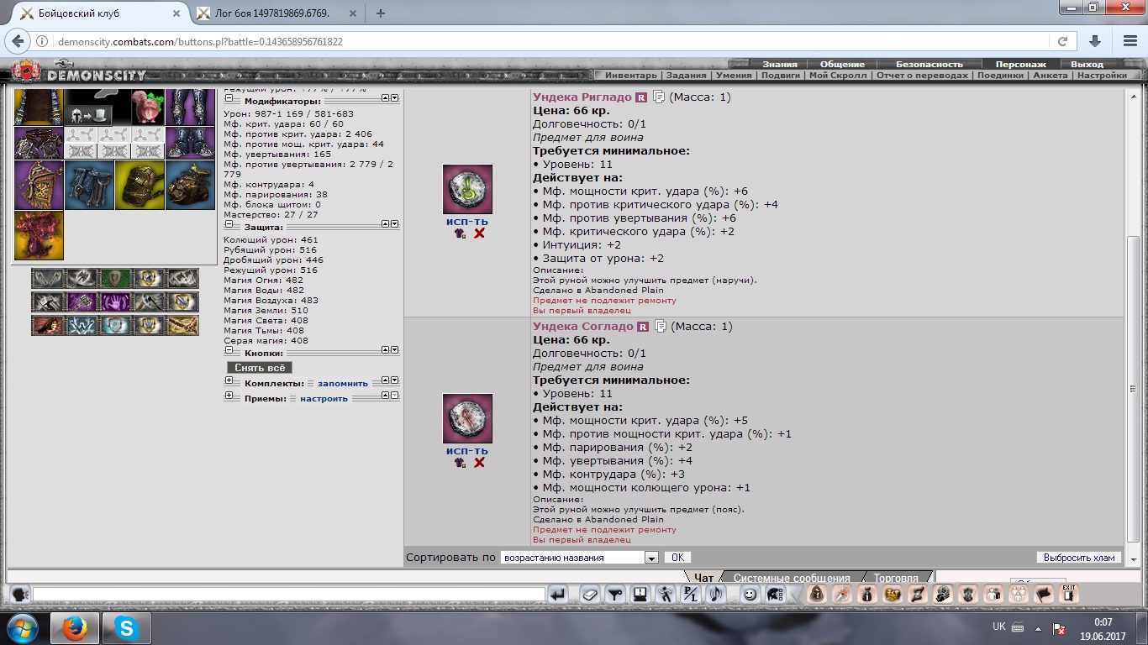Collapse the Защита section

[229, 225]
